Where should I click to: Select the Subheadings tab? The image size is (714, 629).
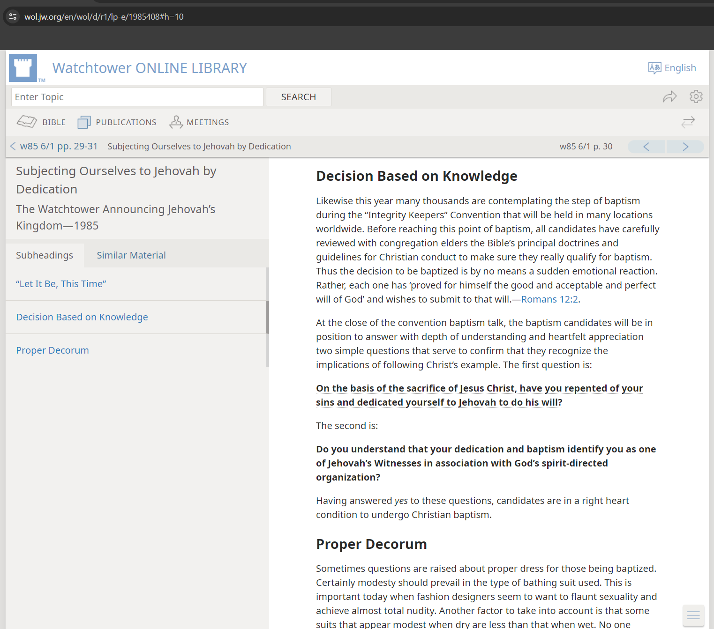[x=45, y=255]
